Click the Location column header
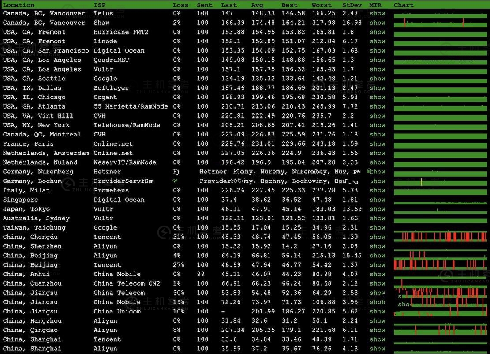Screen dimensions: 490x354 point(19,5)
